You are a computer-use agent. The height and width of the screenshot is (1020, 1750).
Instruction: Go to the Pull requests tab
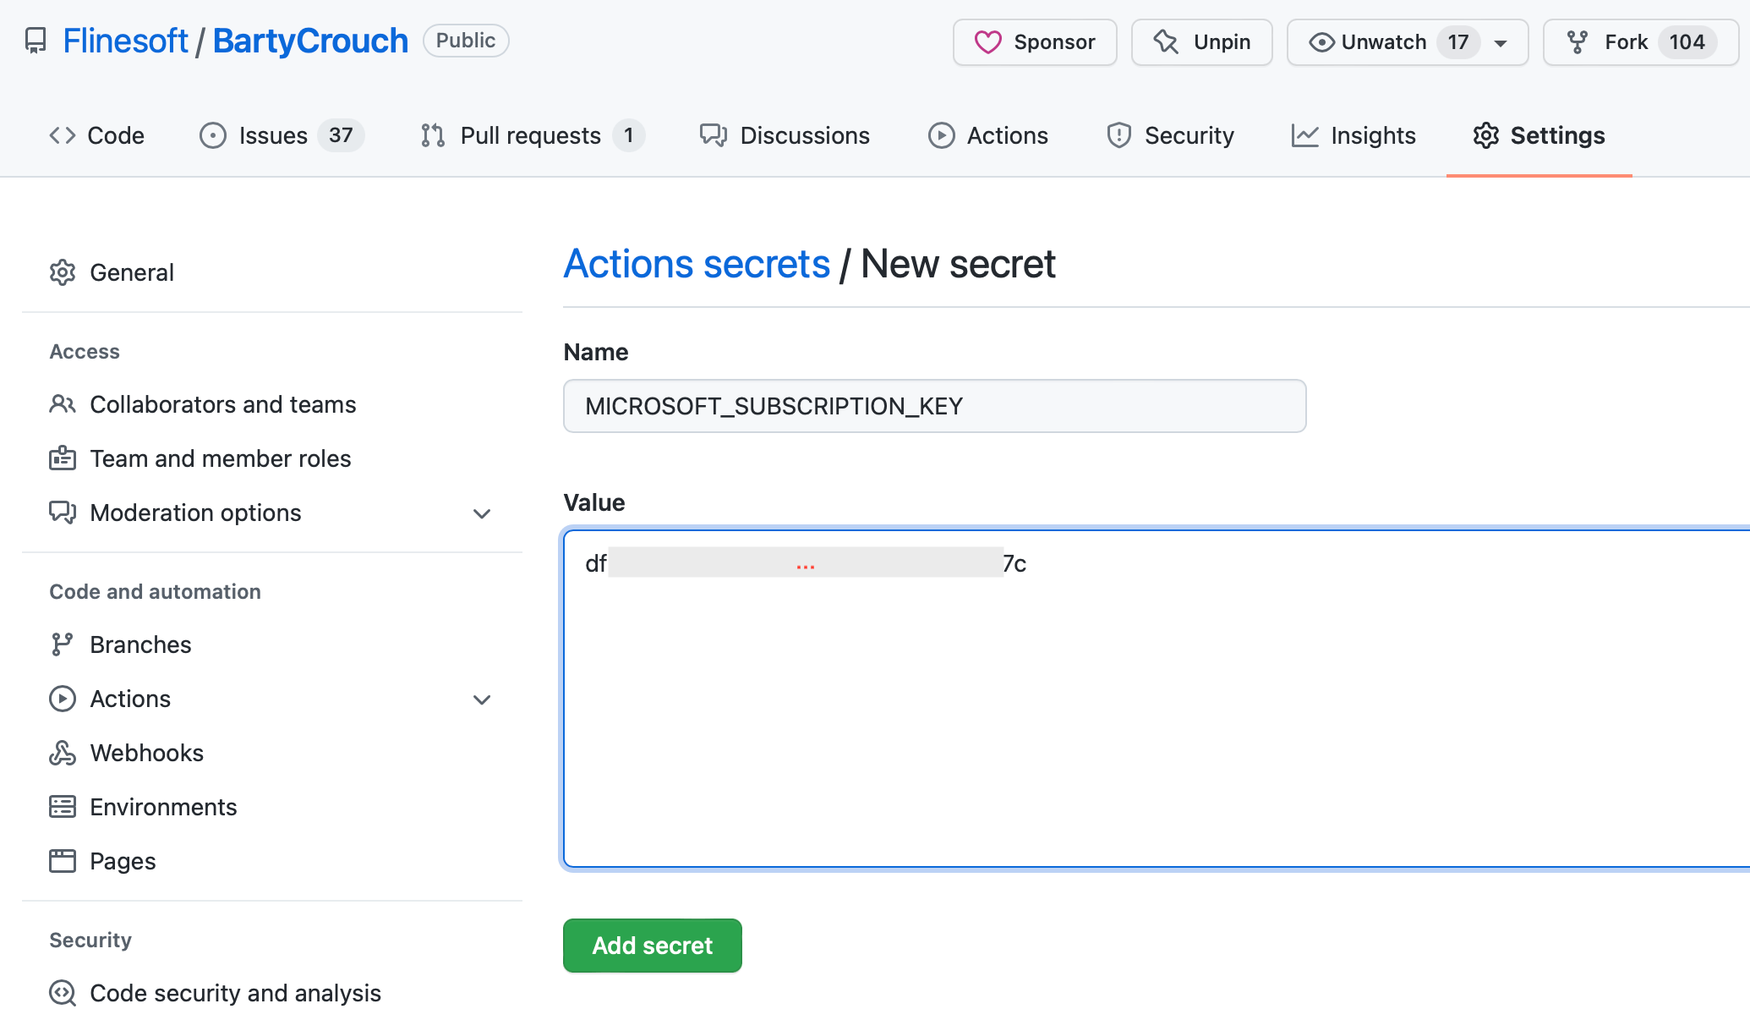pos(533,135)
